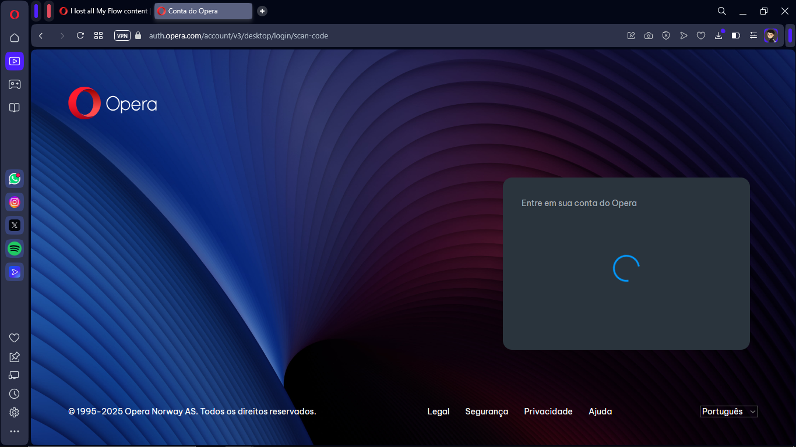Open the Ajuda footer link
Screen dimensions: 796x447
point(600,411)
